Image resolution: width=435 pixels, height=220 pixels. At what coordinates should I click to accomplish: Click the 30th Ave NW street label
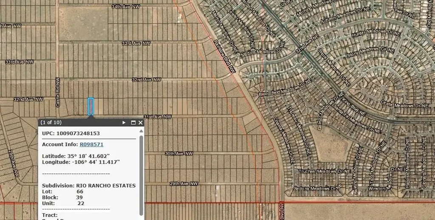[179, 153]
